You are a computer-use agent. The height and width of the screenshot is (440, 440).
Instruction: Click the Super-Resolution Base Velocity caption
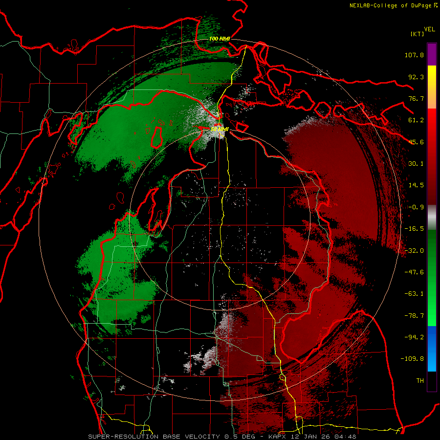(222, 437)
